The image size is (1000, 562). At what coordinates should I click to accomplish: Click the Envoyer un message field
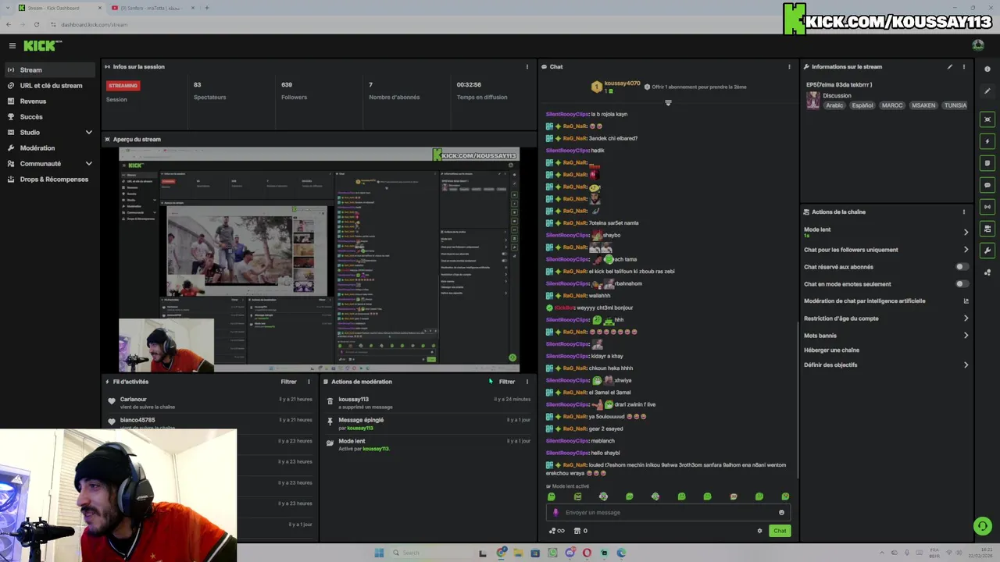(x=668, y=513)
